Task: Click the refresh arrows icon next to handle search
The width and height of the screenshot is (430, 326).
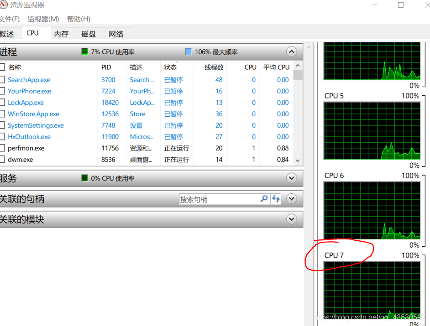Action: click(276, 199)
